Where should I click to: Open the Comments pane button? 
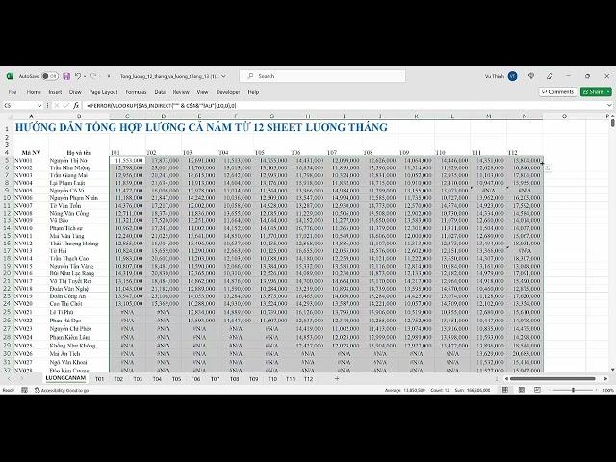(x=557, y=92)
